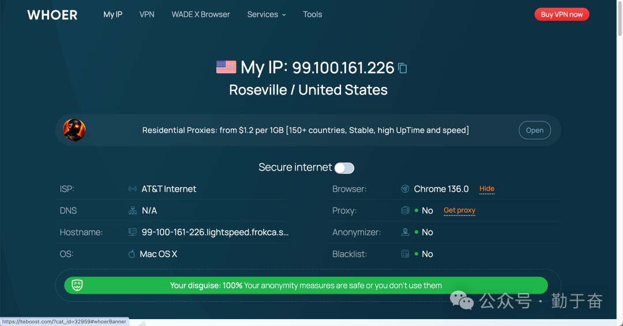This screenshot has width=623, height=326.
Task: Click the Secure internet label
Action: 295,168
